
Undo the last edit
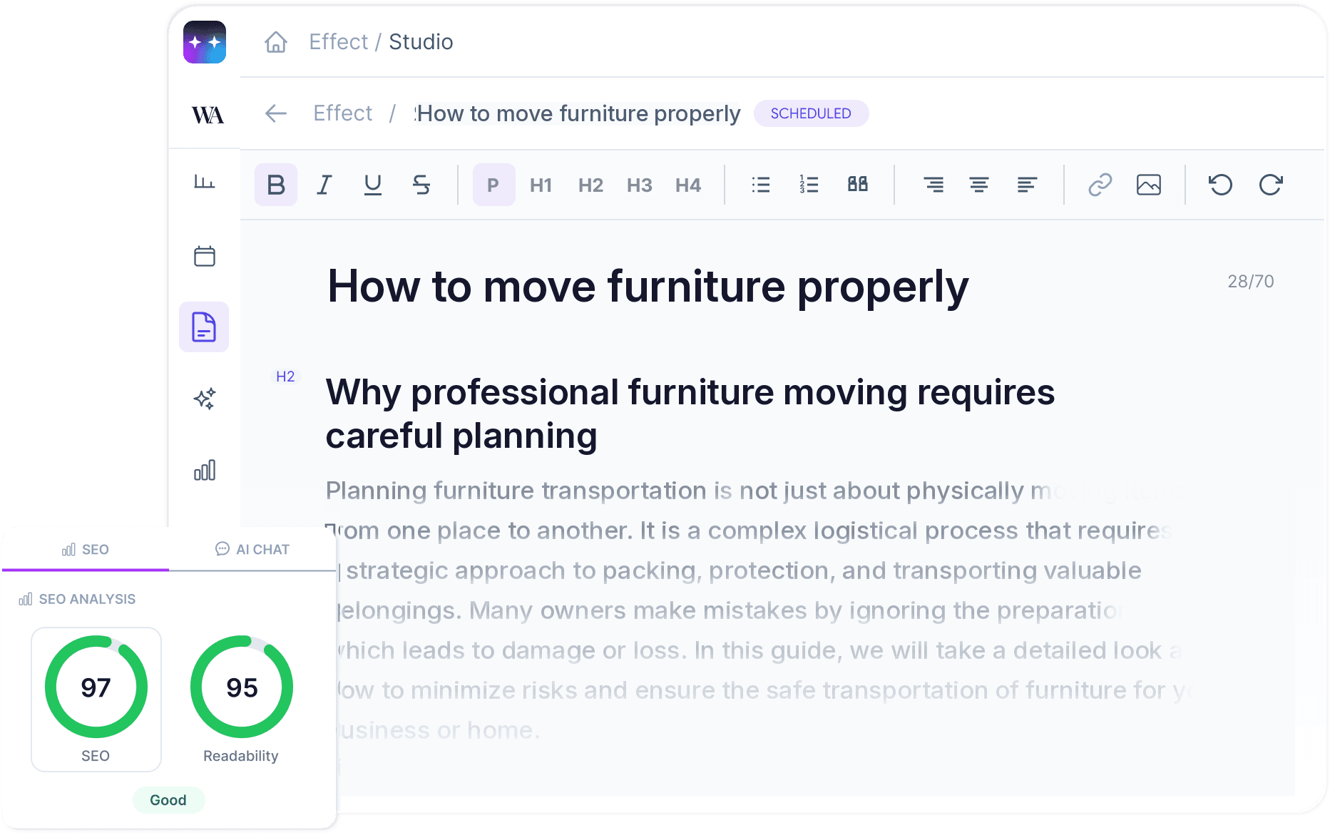point(1221,185)
